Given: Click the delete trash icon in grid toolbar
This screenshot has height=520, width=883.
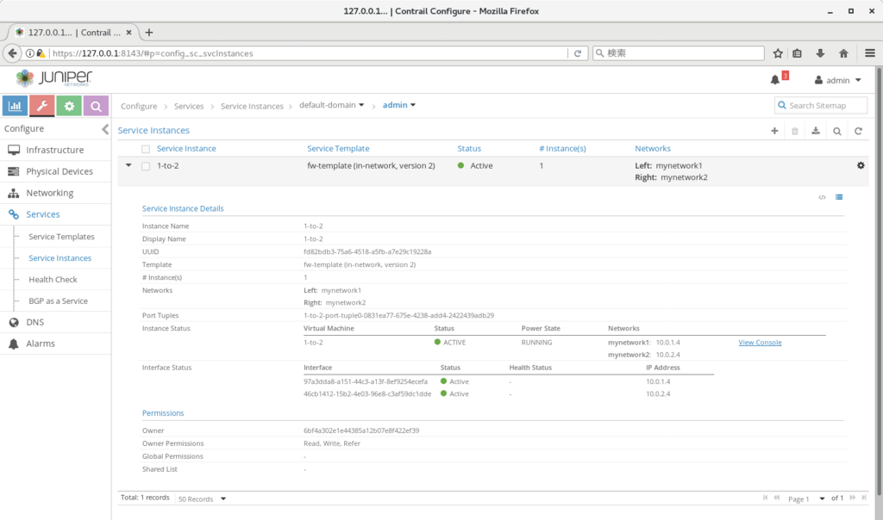Looking at the screenshot, I should tap(794, 131).
